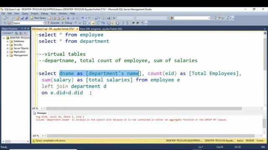
Task: Click the Specify Values for Template Parameters icon
Action: 143,23
